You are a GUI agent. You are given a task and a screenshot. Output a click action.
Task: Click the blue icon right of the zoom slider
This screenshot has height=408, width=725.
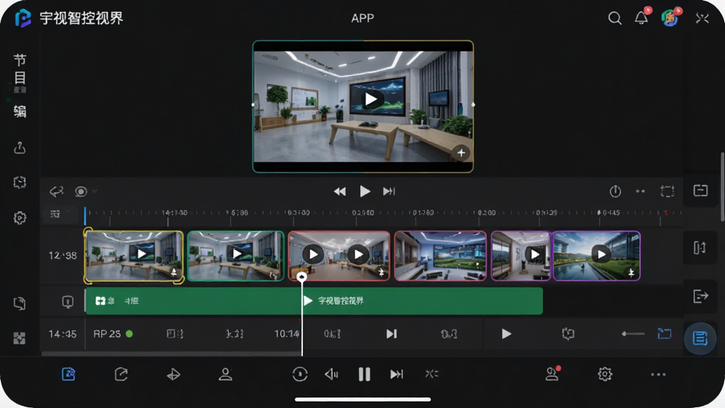coord(664,334)
